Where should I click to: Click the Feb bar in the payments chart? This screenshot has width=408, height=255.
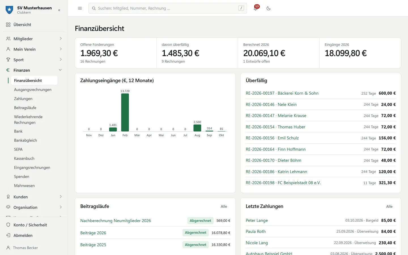(x=125, y=112)
